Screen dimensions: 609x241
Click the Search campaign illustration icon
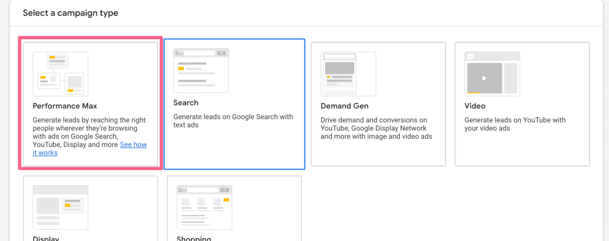point(201,71)
